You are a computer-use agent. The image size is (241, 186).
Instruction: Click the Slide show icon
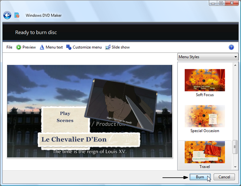pos(108,47)
